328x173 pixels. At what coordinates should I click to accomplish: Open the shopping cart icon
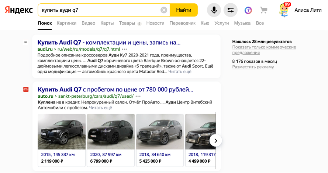point(263,10)
